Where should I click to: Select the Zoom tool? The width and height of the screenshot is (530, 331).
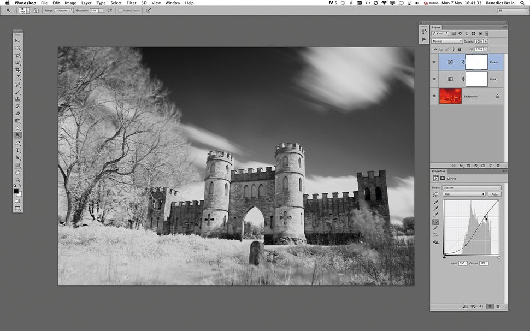click(x=18, y=179)
